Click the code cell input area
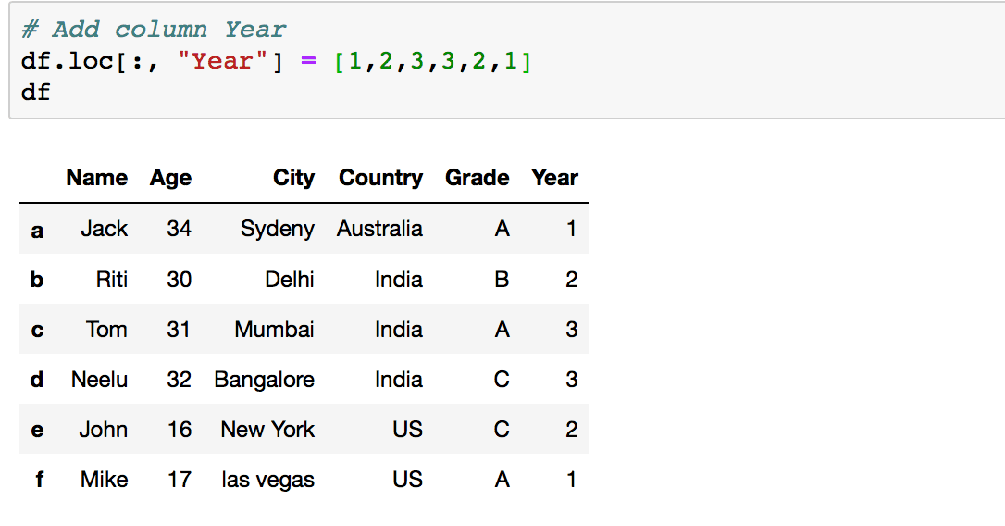Viewport: 1005px width, 526px height. pyautogui.click(x=507, y=60)
